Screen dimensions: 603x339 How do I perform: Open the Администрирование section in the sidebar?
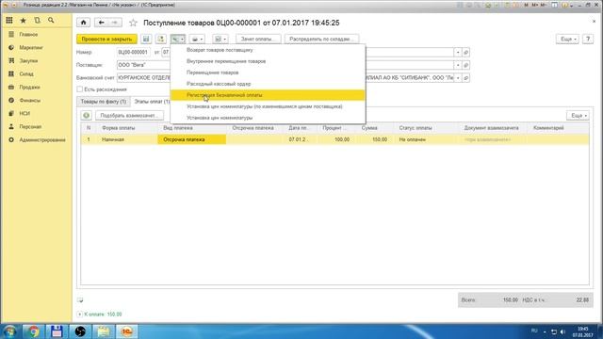pyautogui.click(x=42, y=140)
